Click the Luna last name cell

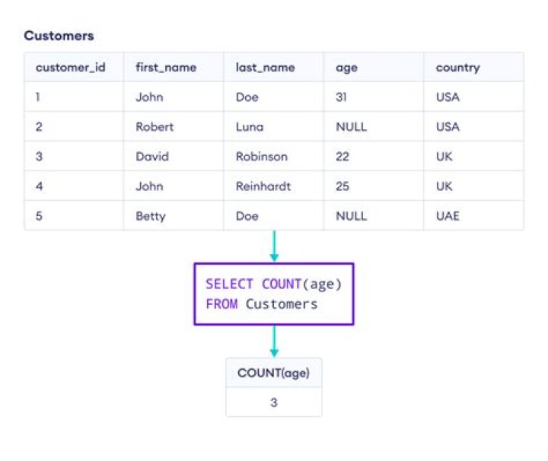coord(250,127)
